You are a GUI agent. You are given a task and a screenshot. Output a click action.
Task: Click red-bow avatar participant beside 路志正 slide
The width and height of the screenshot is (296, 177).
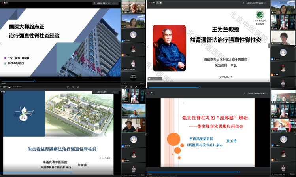[133, 49]
